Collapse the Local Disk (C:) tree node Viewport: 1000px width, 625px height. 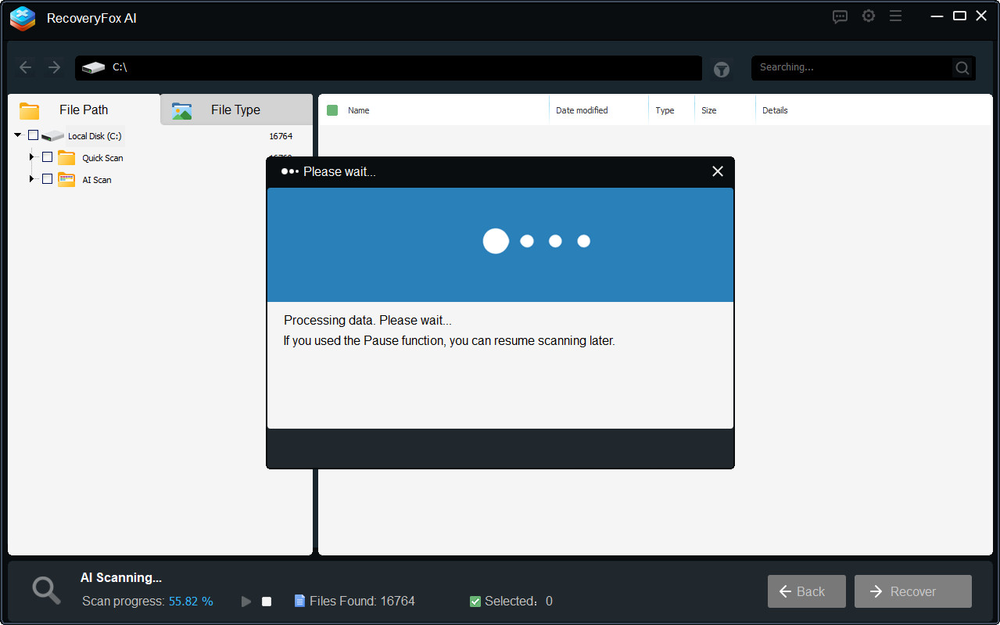[18, 135]
